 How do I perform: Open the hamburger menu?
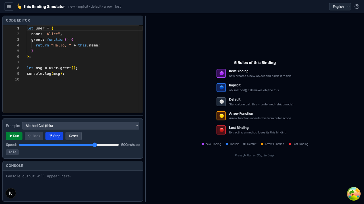(x=9, y=7)
